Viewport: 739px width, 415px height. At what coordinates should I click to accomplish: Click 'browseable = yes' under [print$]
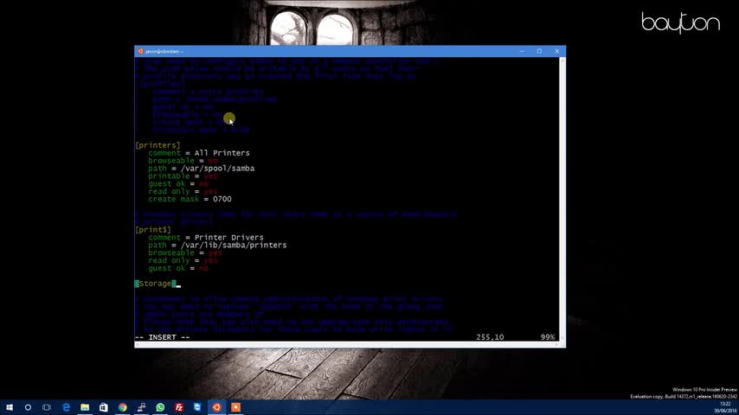[185, 253]
